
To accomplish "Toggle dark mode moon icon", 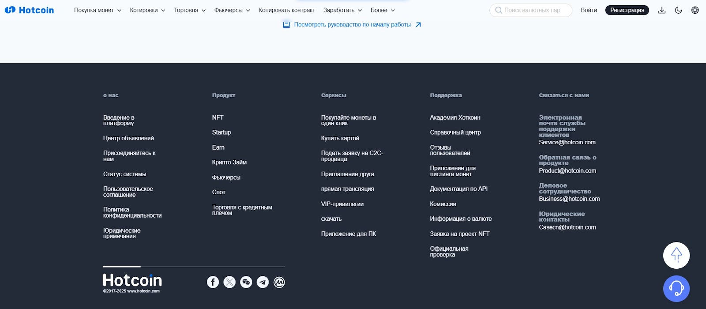I will [x=679, y=10].
